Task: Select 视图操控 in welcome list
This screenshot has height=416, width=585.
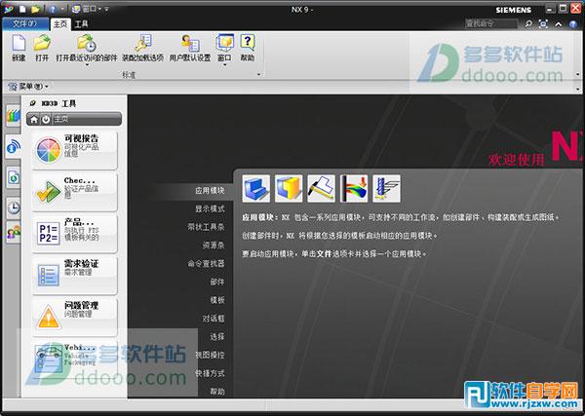Action: point(210,355)
